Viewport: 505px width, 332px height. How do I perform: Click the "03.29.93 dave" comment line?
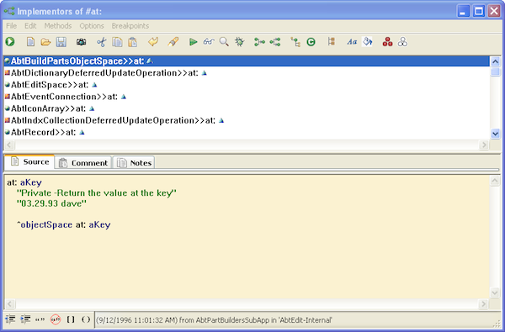51,203
